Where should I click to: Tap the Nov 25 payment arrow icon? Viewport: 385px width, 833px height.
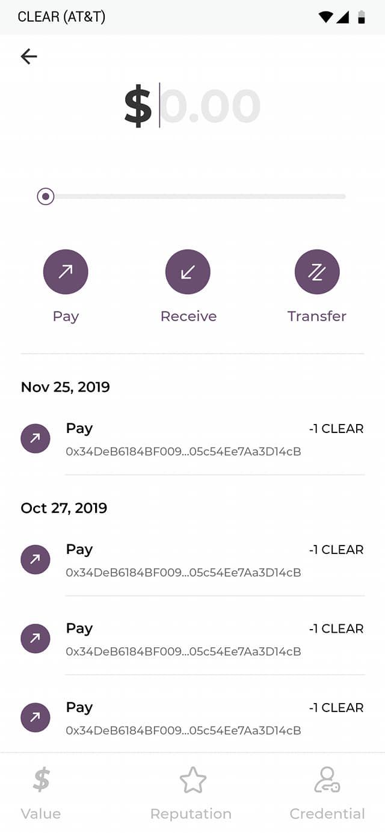pos(35,438)
